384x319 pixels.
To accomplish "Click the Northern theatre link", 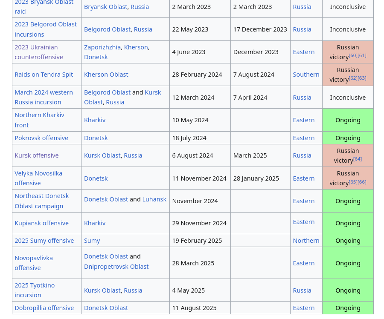I will click(306, 241).
